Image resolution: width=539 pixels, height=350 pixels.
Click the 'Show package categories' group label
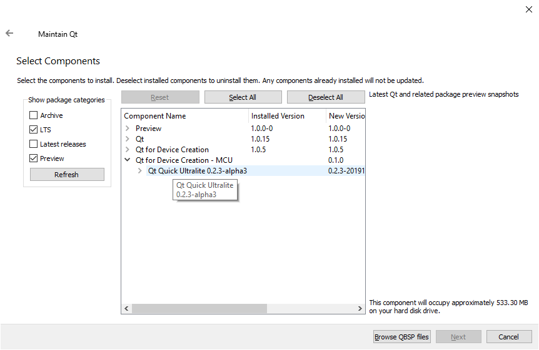point(66,100)
